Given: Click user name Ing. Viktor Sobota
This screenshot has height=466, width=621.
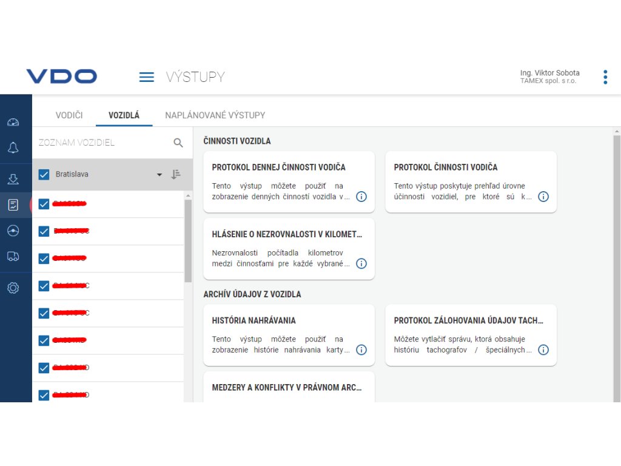Looking at the screenshot, I should point(549,73).
